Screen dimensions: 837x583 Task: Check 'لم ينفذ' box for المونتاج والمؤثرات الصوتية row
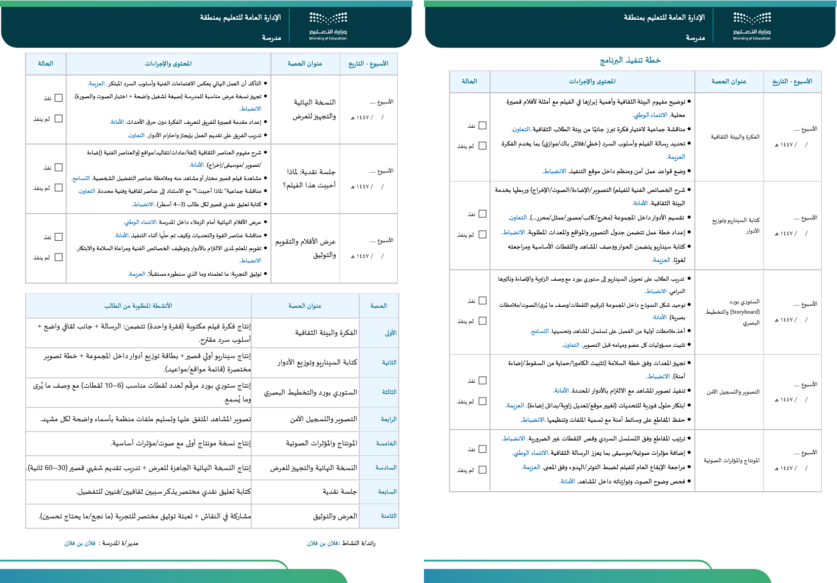[483, 470]
